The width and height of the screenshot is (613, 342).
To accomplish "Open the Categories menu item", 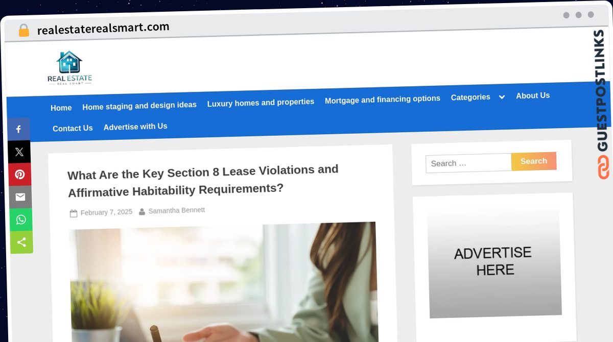I will (470, 97).
